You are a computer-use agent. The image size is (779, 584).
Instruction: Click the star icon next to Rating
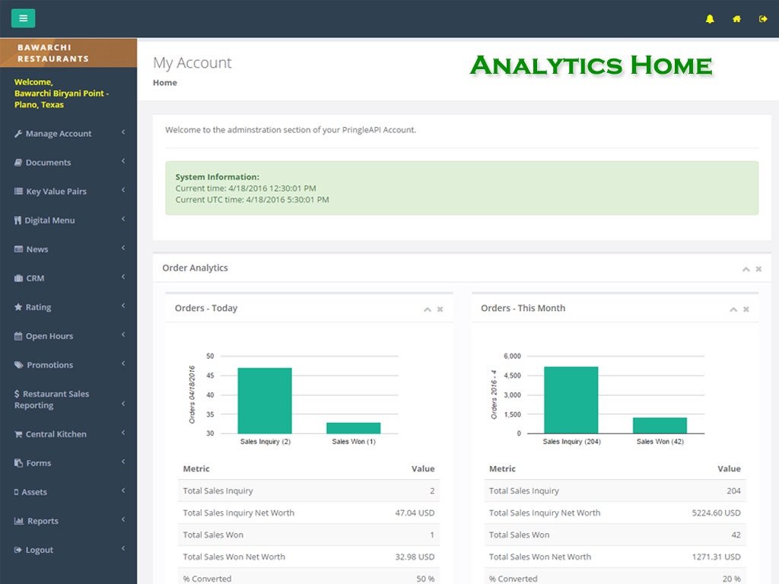pyautogui.click(x=18, y=307)
